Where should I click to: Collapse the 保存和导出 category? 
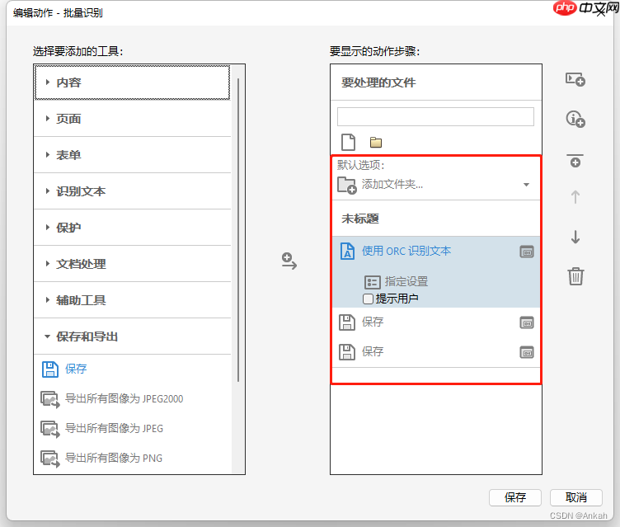[132, 336]
